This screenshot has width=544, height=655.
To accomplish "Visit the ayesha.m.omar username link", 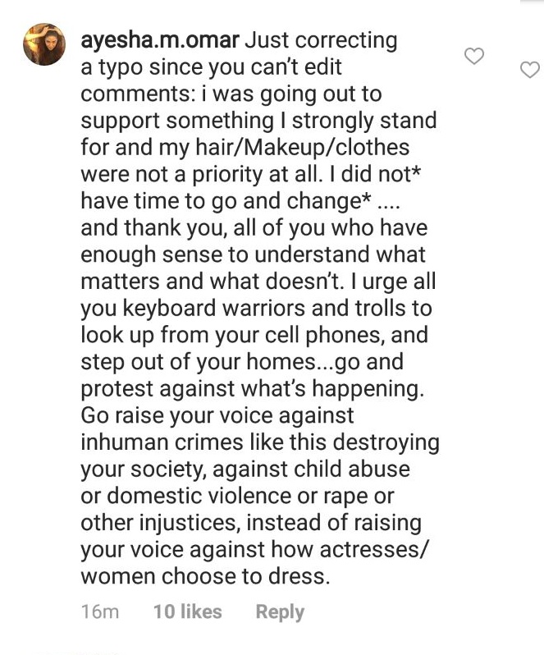I will 160,40.
